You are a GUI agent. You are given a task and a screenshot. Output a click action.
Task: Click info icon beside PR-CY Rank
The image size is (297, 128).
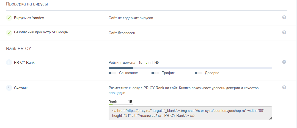click(9, 63)
